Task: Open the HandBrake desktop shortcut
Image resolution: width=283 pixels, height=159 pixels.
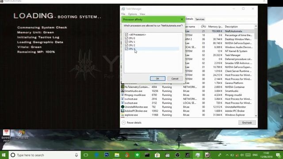Action: [22, 135]
